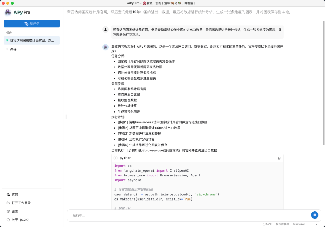Collapse the python code block
This screenshot has height=227, width=325.
coord(116,158)
